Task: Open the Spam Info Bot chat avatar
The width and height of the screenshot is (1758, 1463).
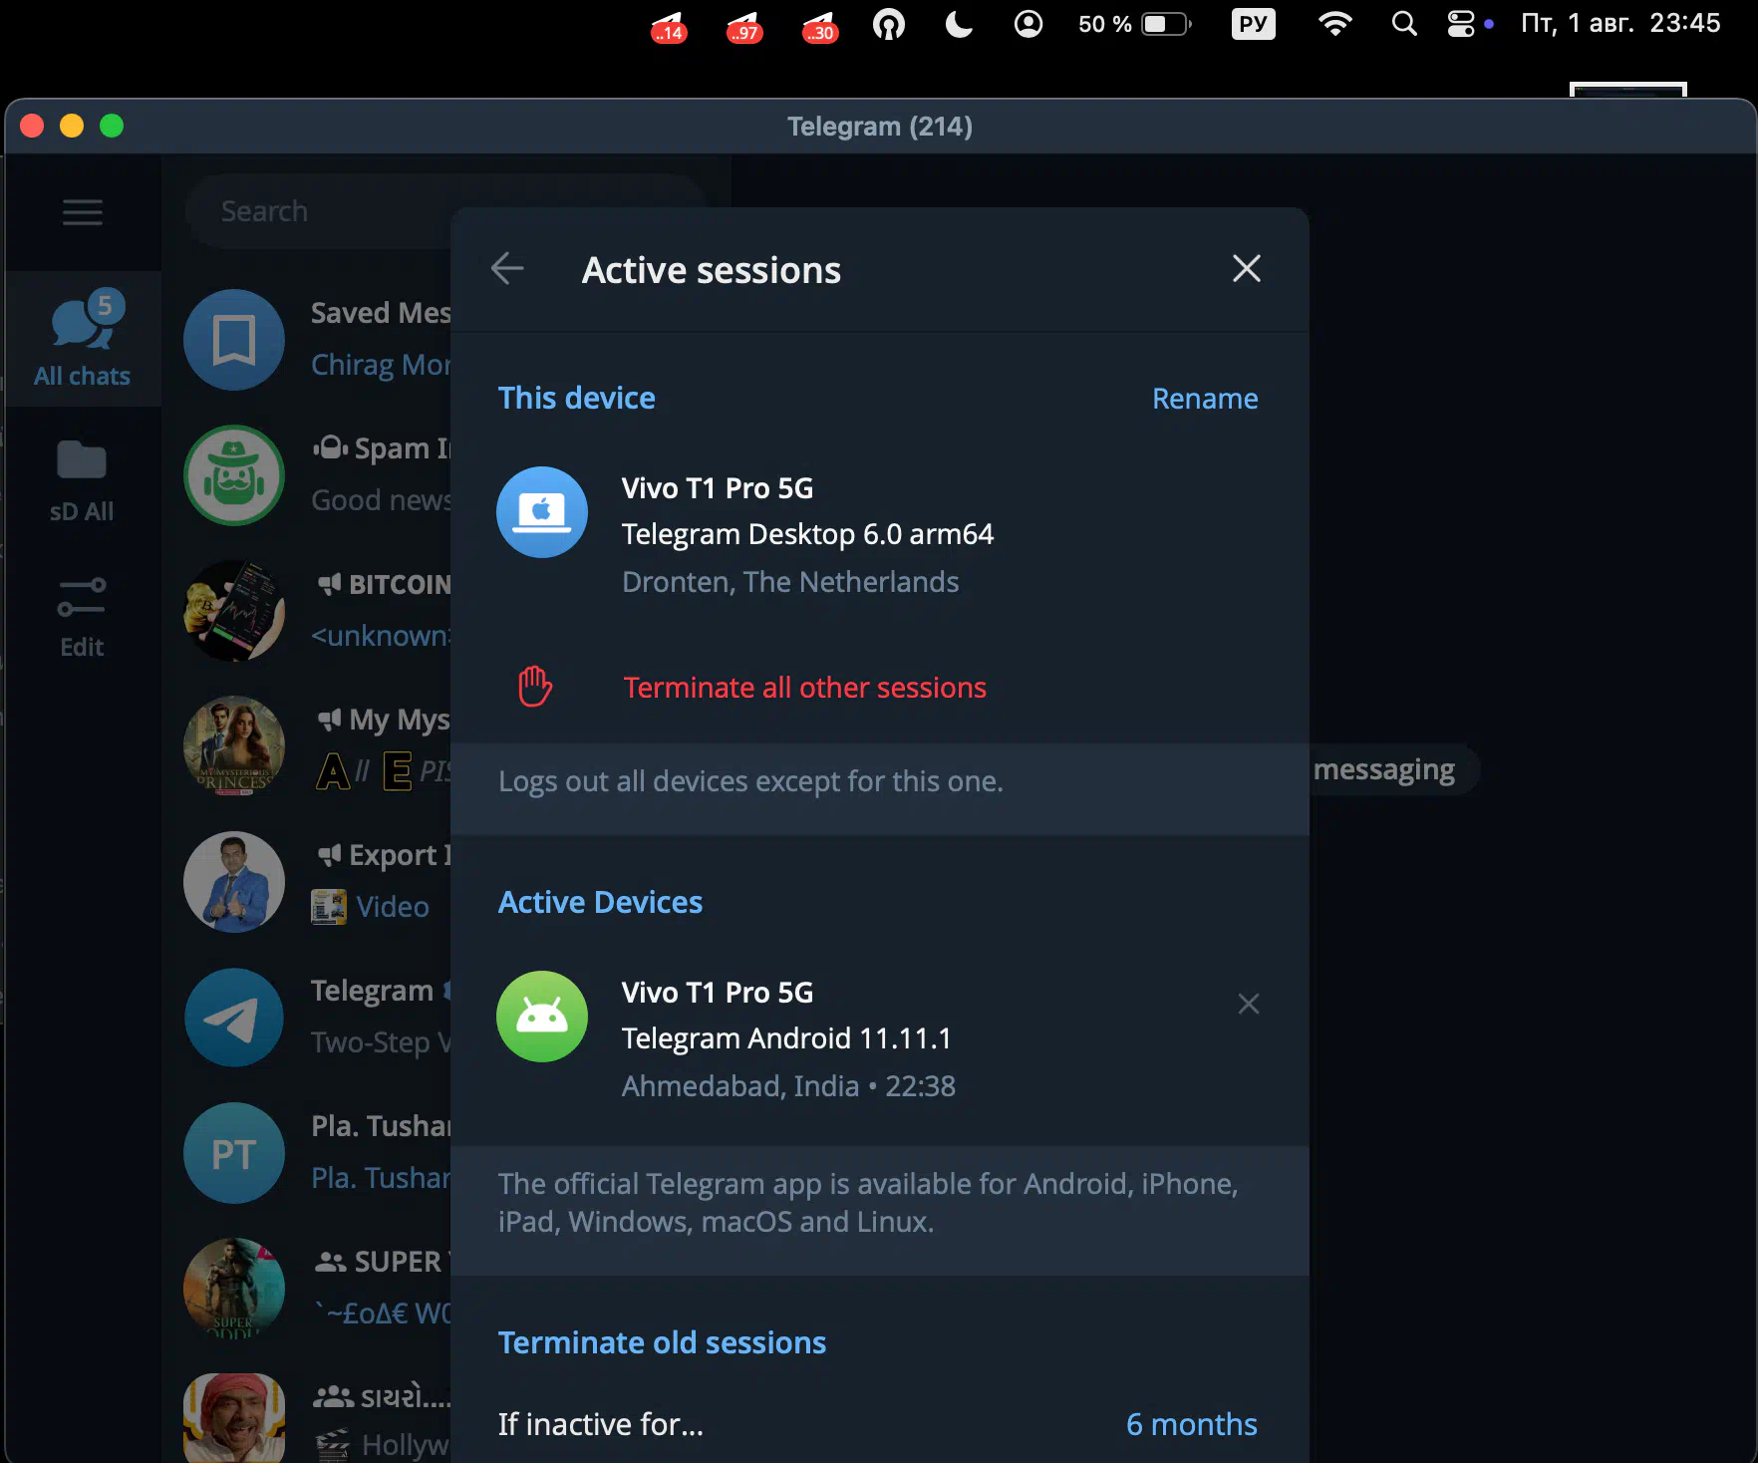Action: 234,475
